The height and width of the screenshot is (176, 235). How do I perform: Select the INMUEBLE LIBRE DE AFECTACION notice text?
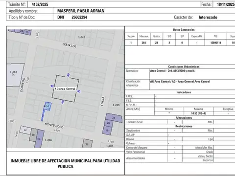[x=65, y=164]
